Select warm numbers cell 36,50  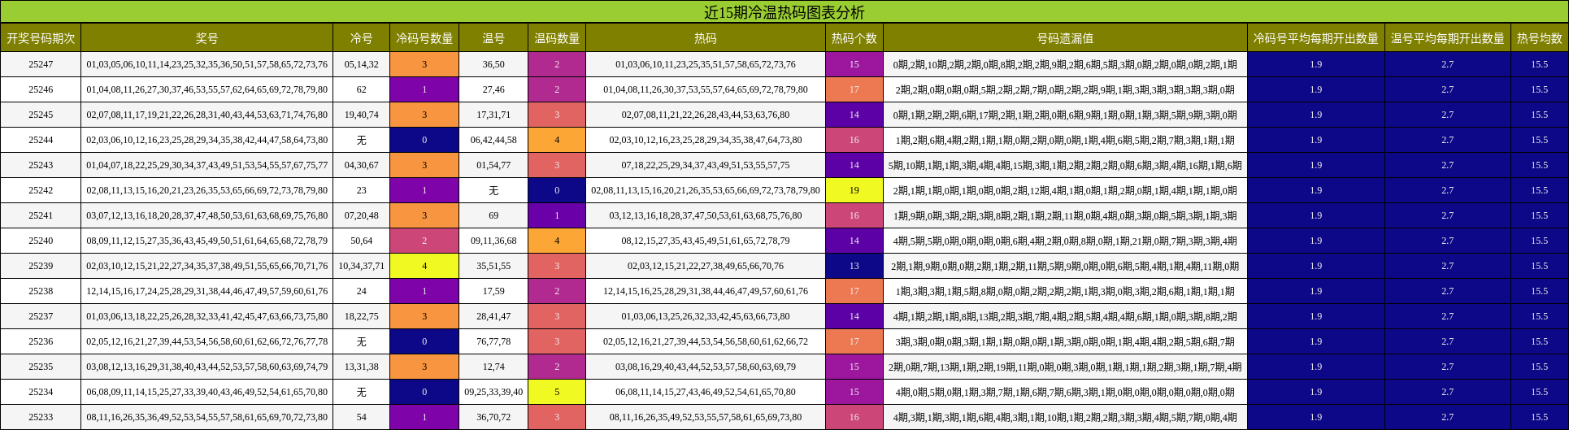tap(493, 64)
